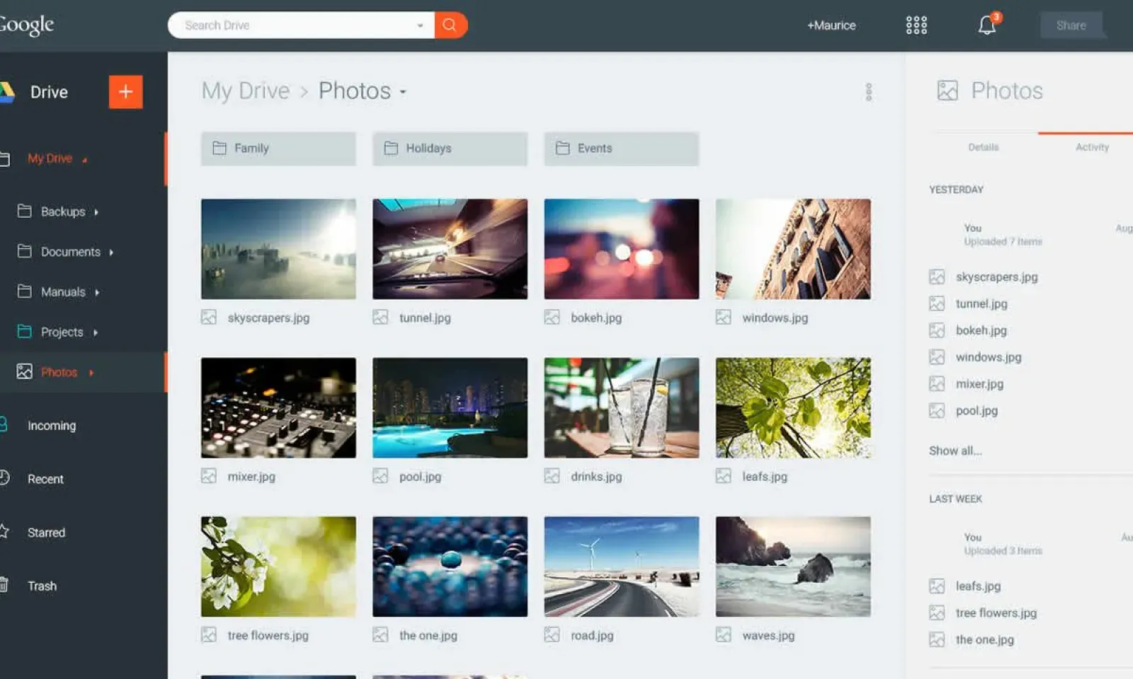Open the Photos breadcrumb dropdown arrow
Screen dimensions: 1133x679
(403, 92)
